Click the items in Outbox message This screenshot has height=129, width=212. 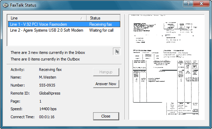45,59
